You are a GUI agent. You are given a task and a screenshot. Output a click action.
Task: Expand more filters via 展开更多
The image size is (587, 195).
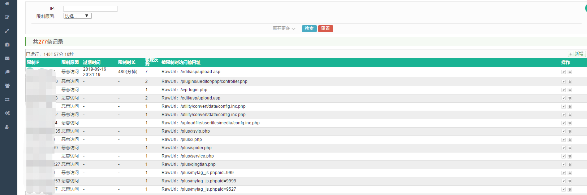pyautogui.click(x=284, y=28)
